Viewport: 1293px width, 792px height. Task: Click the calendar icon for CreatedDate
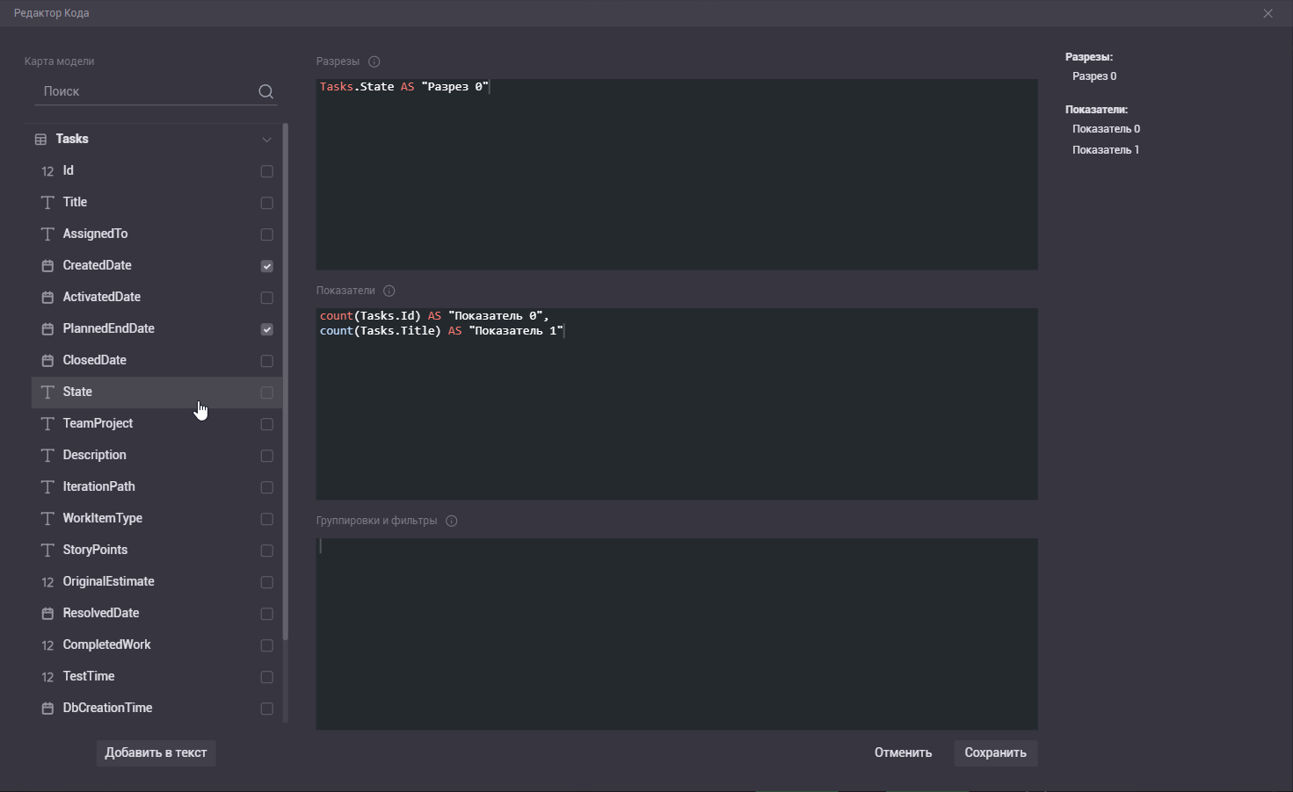coord(47,266)
